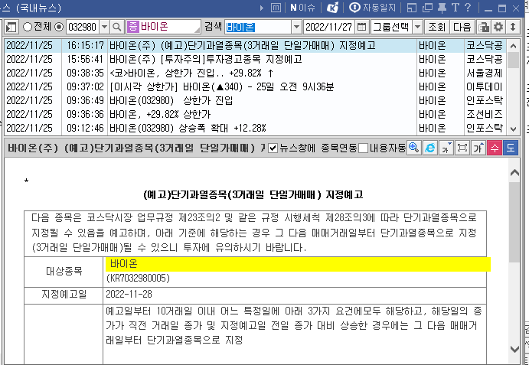Screen dimensions: 529x365
Task: Click news list scrollbar down arrow
Action: pos(513,129)
